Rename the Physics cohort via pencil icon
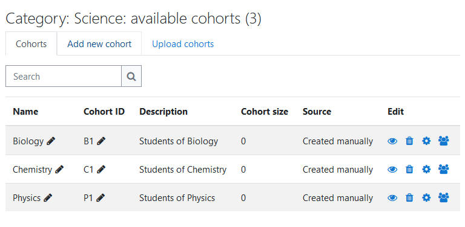This screenshot has height=227, width=465. click(48, 198)
